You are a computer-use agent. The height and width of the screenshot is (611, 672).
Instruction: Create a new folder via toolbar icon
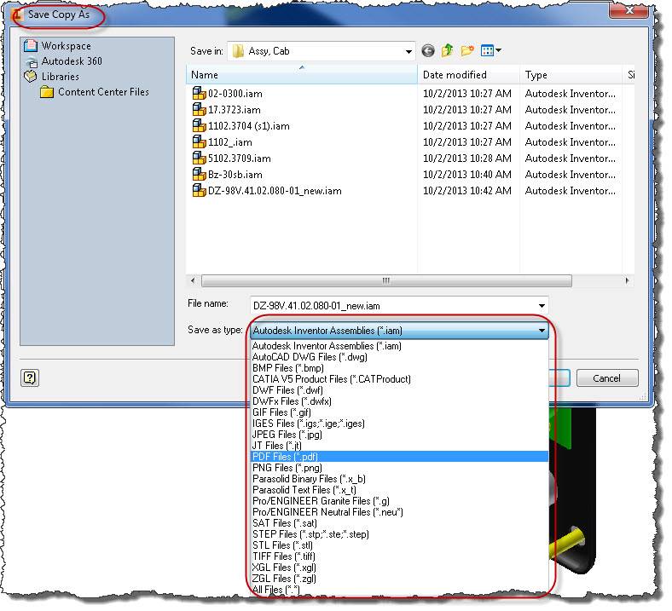(466, 51)
